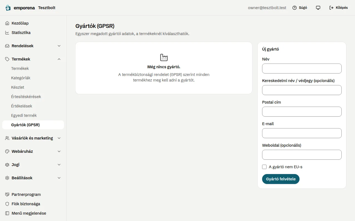Viewport: 355px width, 221px height.
Task: Click the factory icon in empty state
Action: 164,57
